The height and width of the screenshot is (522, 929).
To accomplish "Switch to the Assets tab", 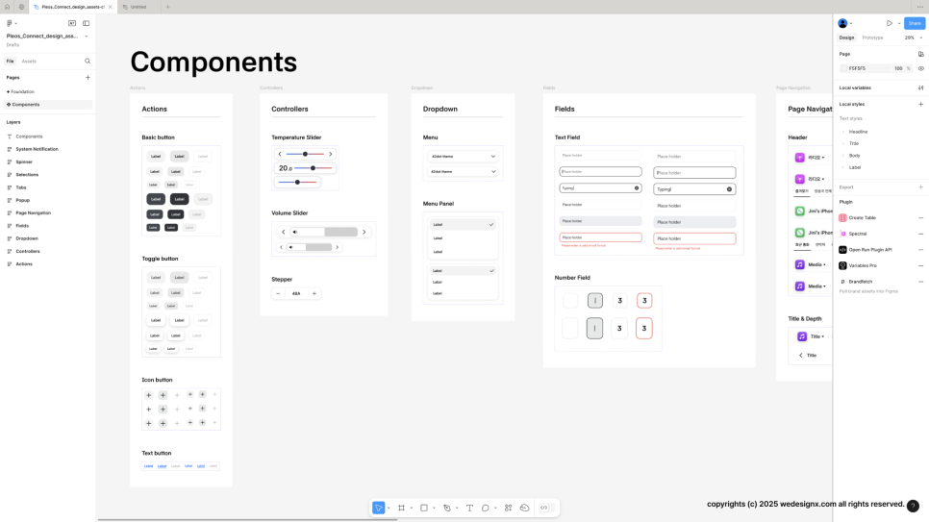I will pos(29,62).
